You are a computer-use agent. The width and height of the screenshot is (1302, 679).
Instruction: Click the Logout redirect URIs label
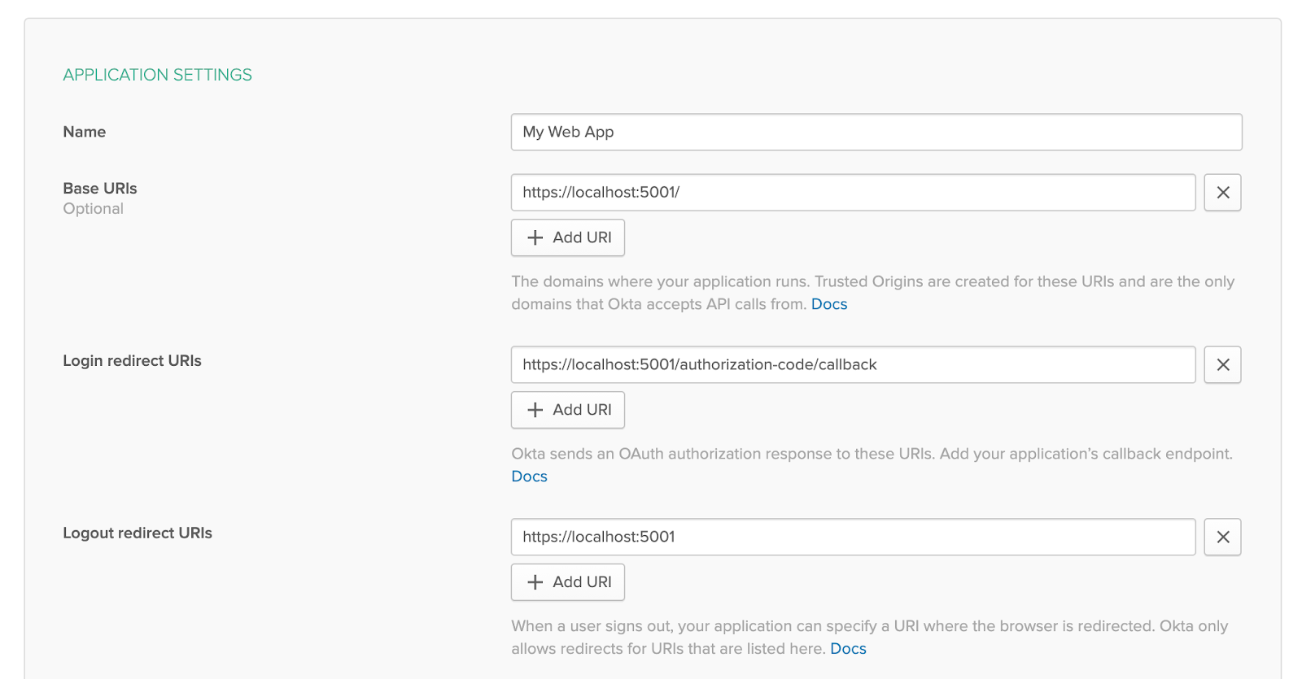(x=138, y=533)
